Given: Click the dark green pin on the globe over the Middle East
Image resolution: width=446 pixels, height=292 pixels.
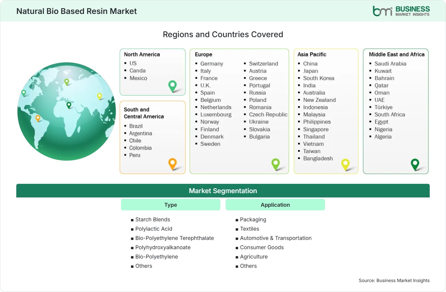Looking at the screenshot, I should coord(69,105).
